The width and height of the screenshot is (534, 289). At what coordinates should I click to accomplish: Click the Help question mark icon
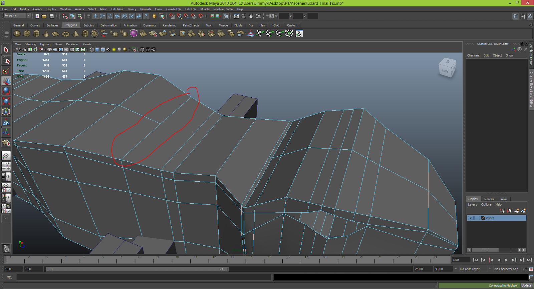pyautogui.click(x=146, y=16)
